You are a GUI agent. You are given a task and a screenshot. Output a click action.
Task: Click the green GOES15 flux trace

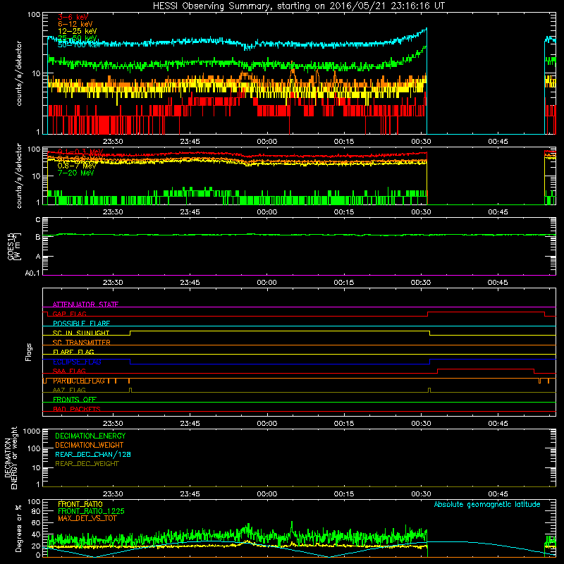[299, 235]
